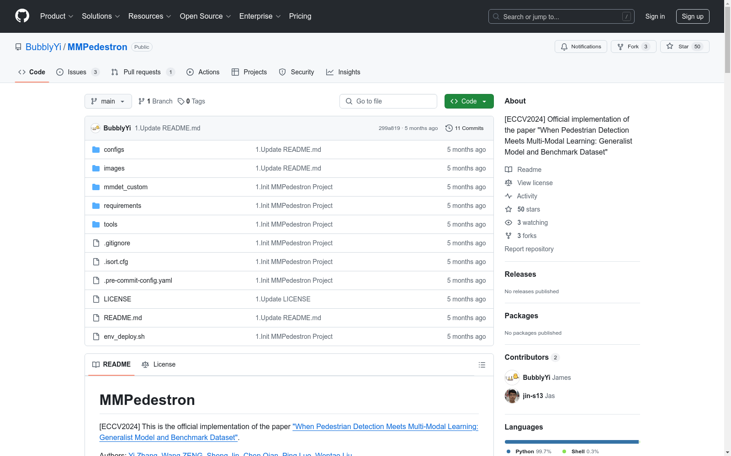This screenshot has height=456, width=731.
Task: Click the repository book icon beside BubblyYi
Action: (x=18, y=47)
